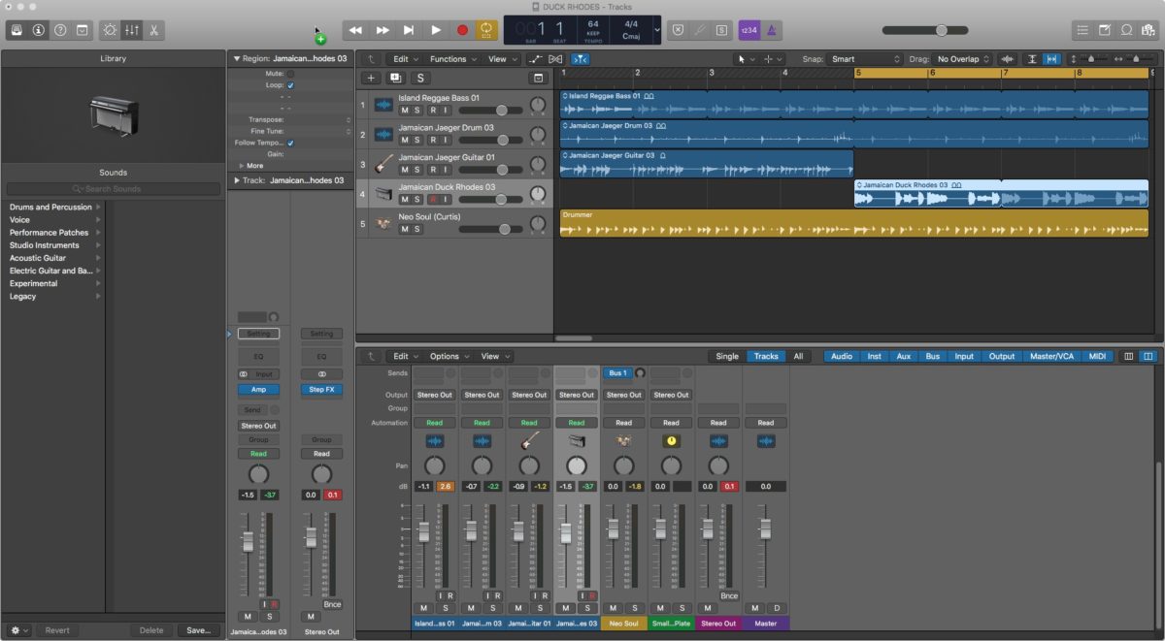Start playback with the Play button
1165x641 pixels.
[436, 30]
